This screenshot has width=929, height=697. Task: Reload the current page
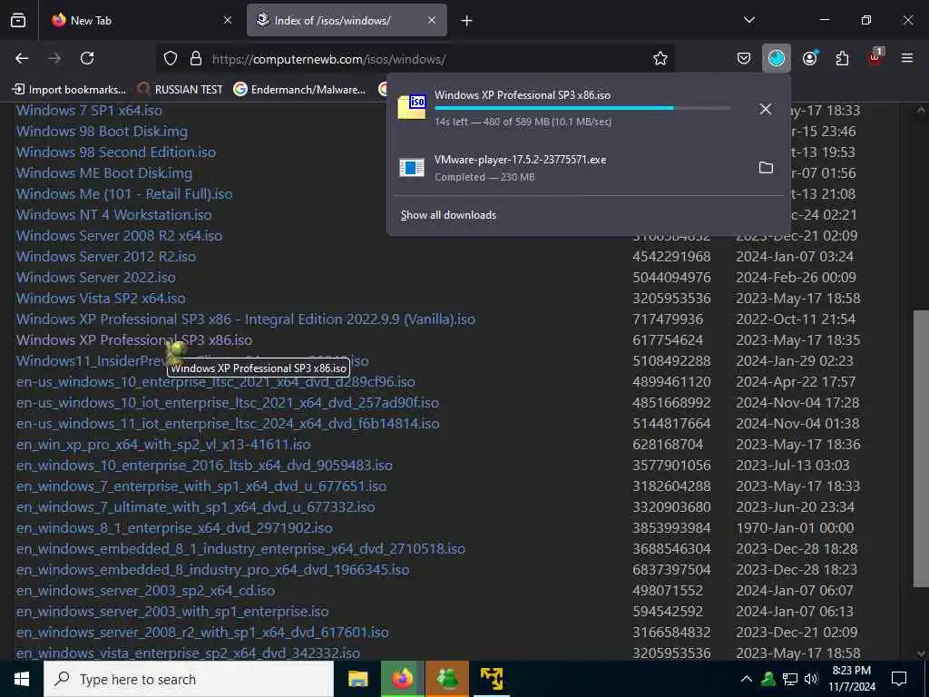point(87,58)
